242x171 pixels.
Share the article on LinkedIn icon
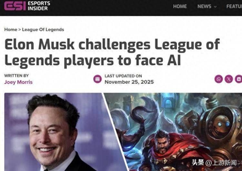(x=238, y=79)
